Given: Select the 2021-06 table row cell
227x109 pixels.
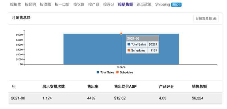Looking at the screenshot, I should (18, 98).
